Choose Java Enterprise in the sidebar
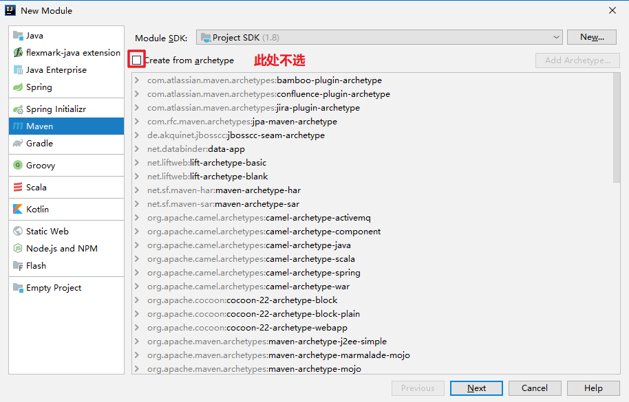The image size is (629, 402). 66,70
